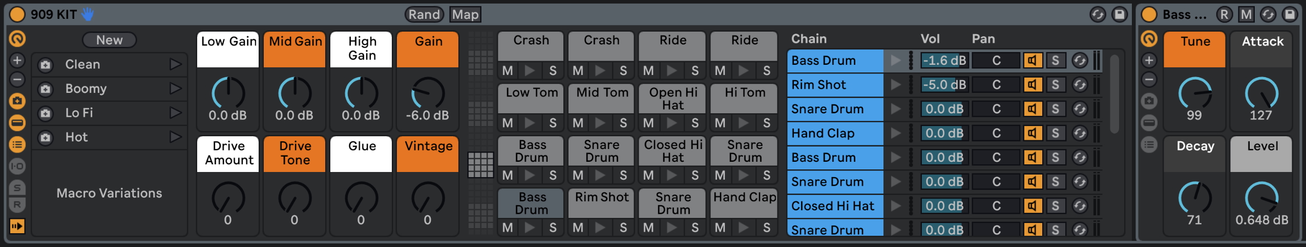Click the Bass Drum chain hot-swap icon

coord(1080,61)
